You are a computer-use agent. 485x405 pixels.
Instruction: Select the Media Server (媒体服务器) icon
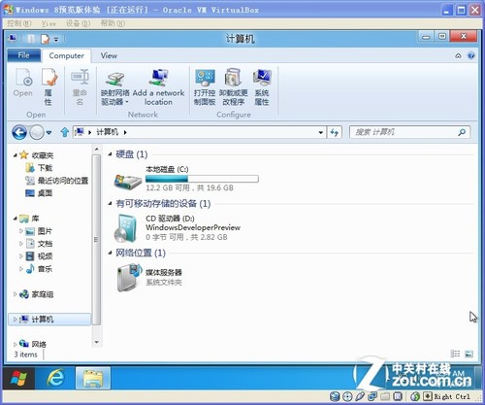tap(129, 278)
